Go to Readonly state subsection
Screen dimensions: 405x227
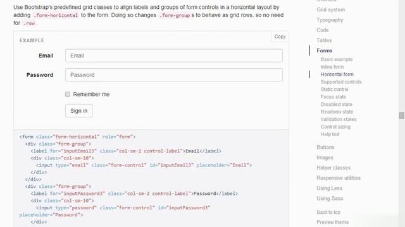click(x=337, y=112)
